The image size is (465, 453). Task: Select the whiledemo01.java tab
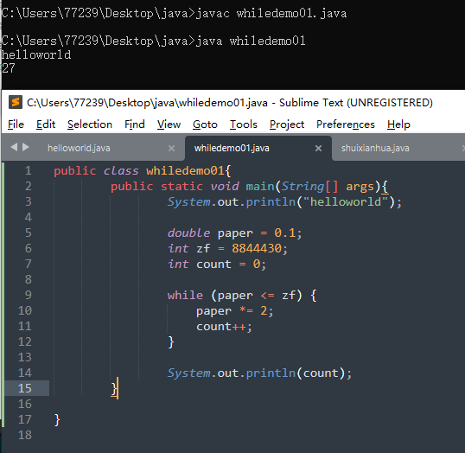(232, 148)
